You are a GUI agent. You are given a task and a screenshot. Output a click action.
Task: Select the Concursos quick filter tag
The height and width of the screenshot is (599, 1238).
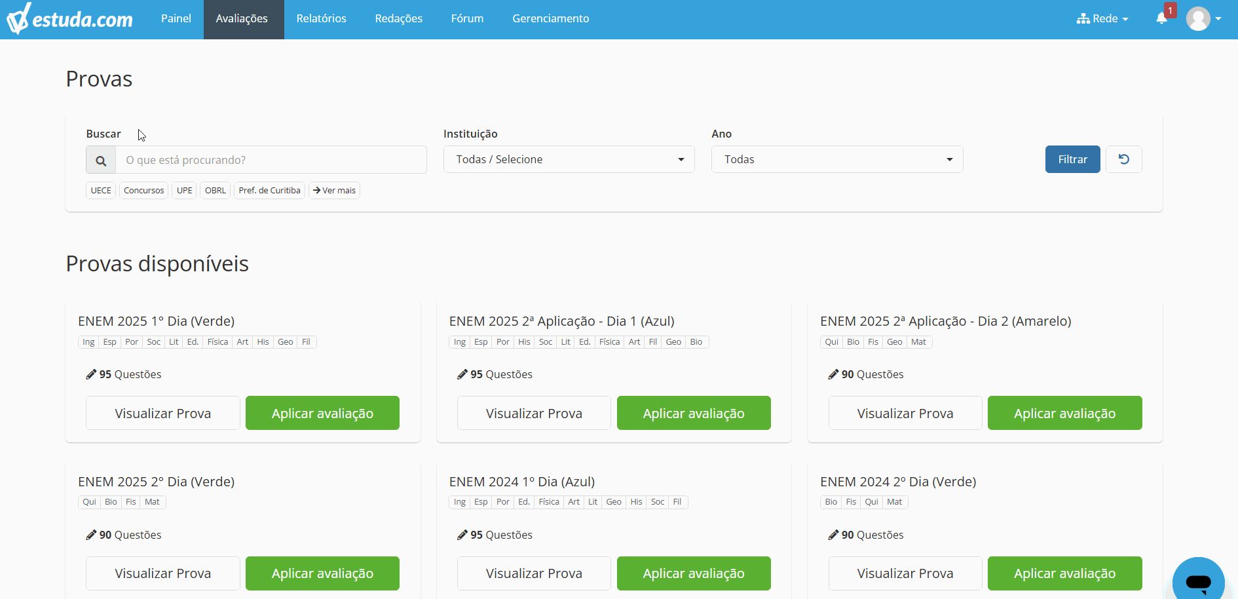(144, 191)
